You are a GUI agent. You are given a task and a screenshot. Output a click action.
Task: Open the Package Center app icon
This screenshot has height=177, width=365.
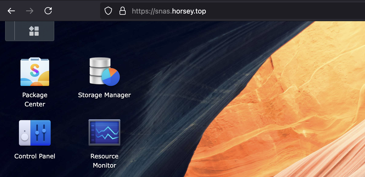35,72
